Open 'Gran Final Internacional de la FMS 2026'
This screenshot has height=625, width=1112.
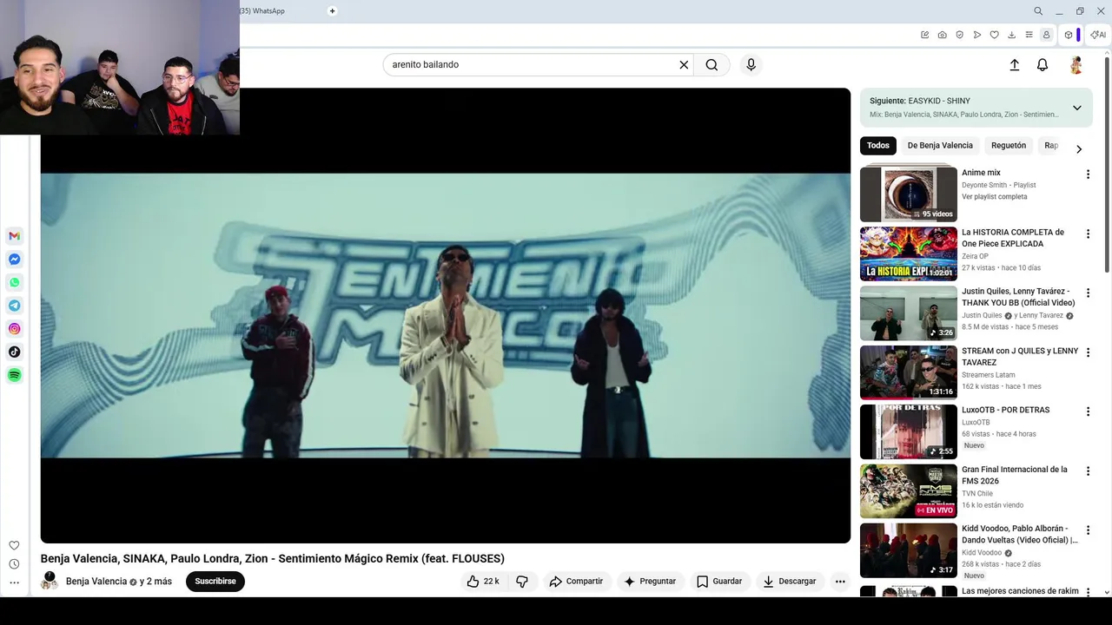click(1014, 475)
